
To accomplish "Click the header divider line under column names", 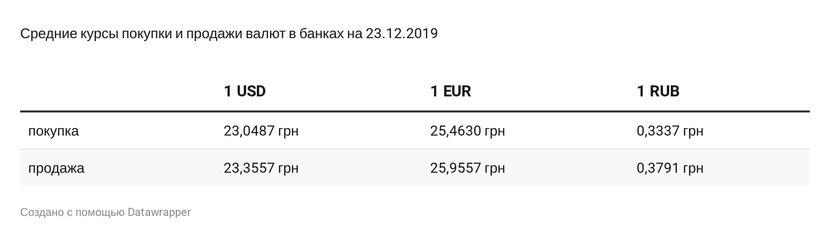I will pos(415,111).
